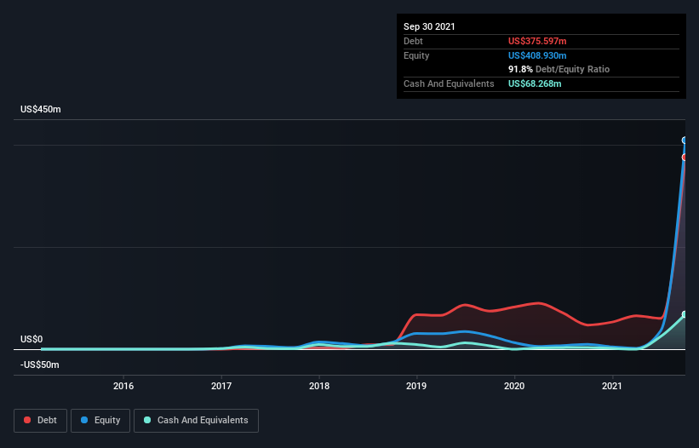
Task: Select the Debt data point on Sep 2021
Action: coord(685,158)
